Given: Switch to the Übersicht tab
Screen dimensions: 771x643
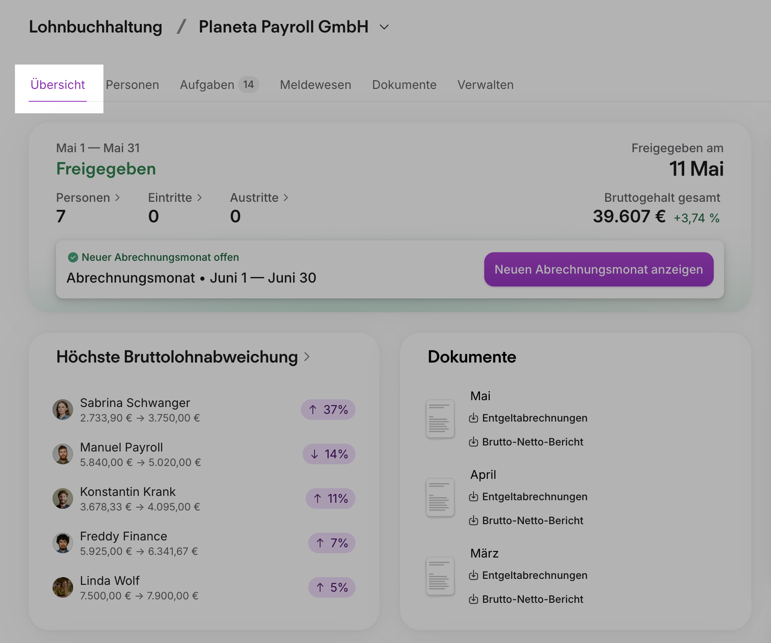Looking at the screenshot, I should (58, 85).
